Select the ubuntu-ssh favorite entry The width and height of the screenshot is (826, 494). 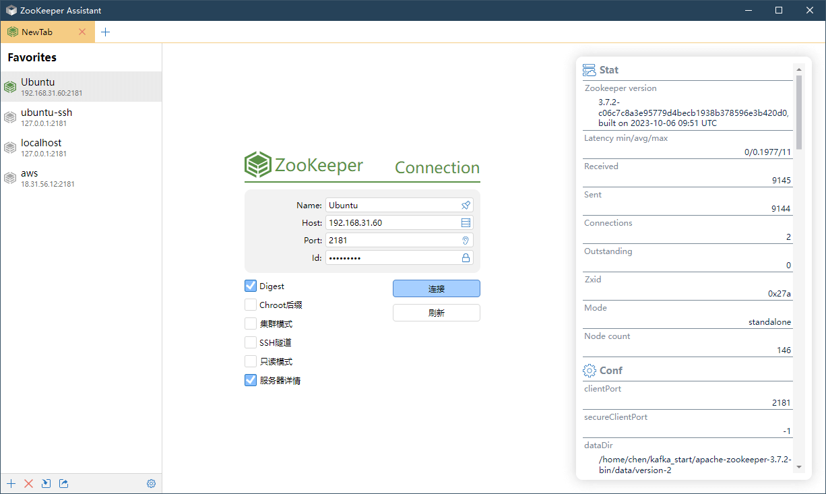point(81,117)
